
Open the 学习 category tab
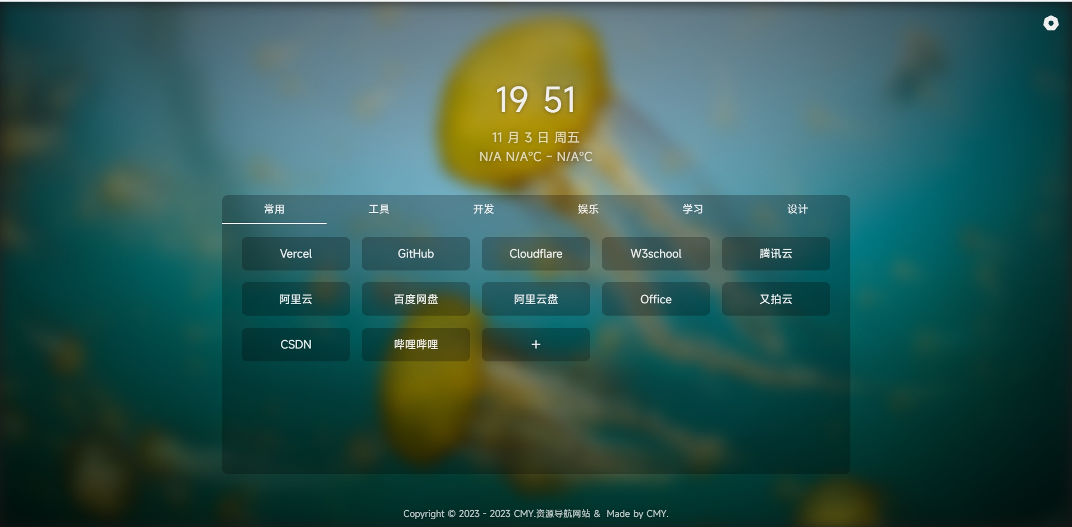coord(692,210)
